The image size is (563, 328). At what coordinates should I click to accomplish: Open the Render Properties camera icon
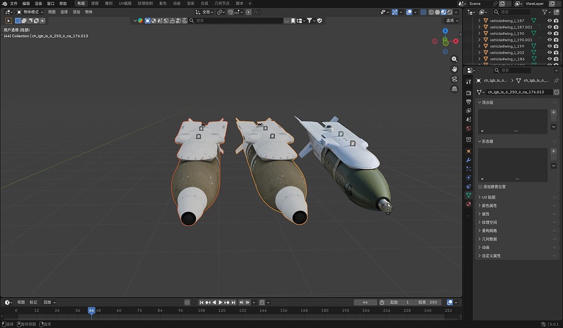(x=468, y=93)
